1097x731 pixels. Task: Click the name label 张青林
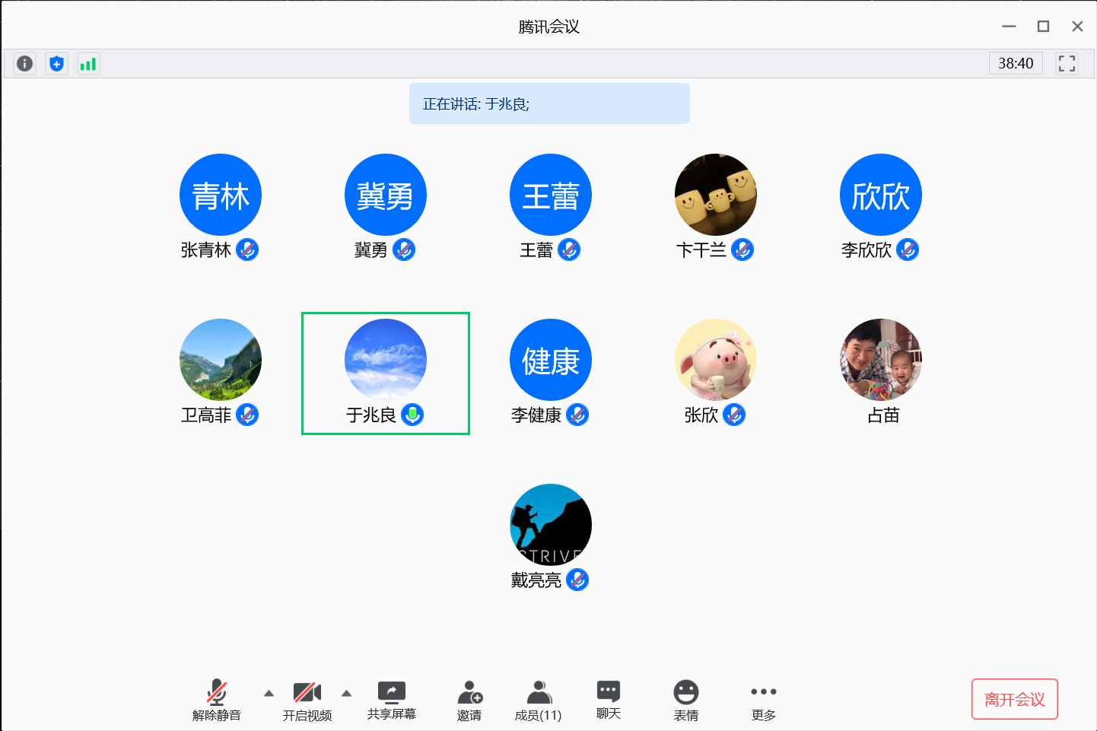tap(206, 250)
